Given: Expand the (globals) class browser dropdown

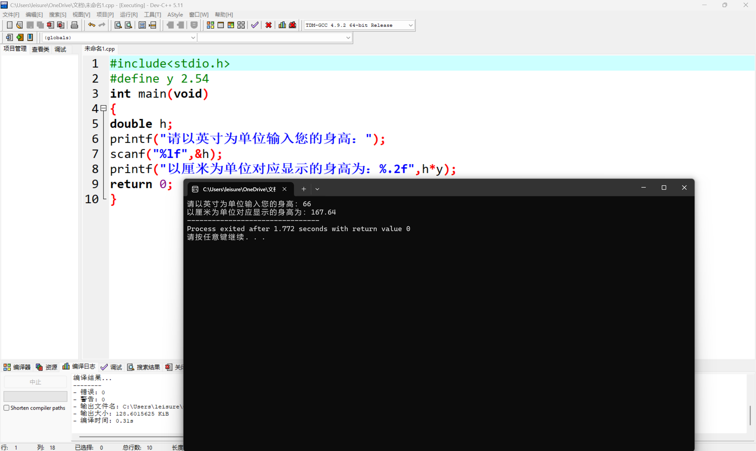Looking at the screenshot, I should click(193, 37).
